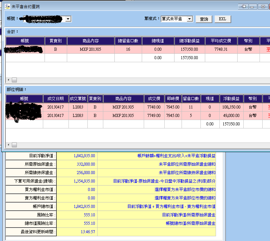Click the left scroll arrow in 合計 table
270x241 pixels.
tap(8, 80)
